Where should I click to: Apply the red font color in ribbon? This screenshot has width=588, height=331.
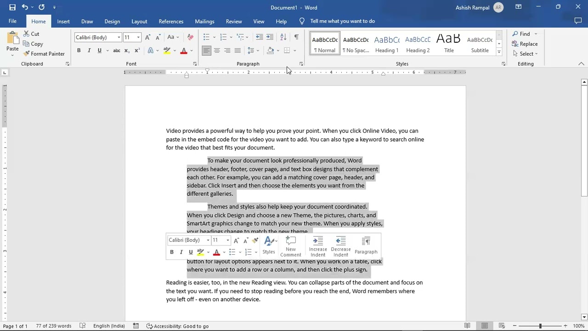coord(184,51)
